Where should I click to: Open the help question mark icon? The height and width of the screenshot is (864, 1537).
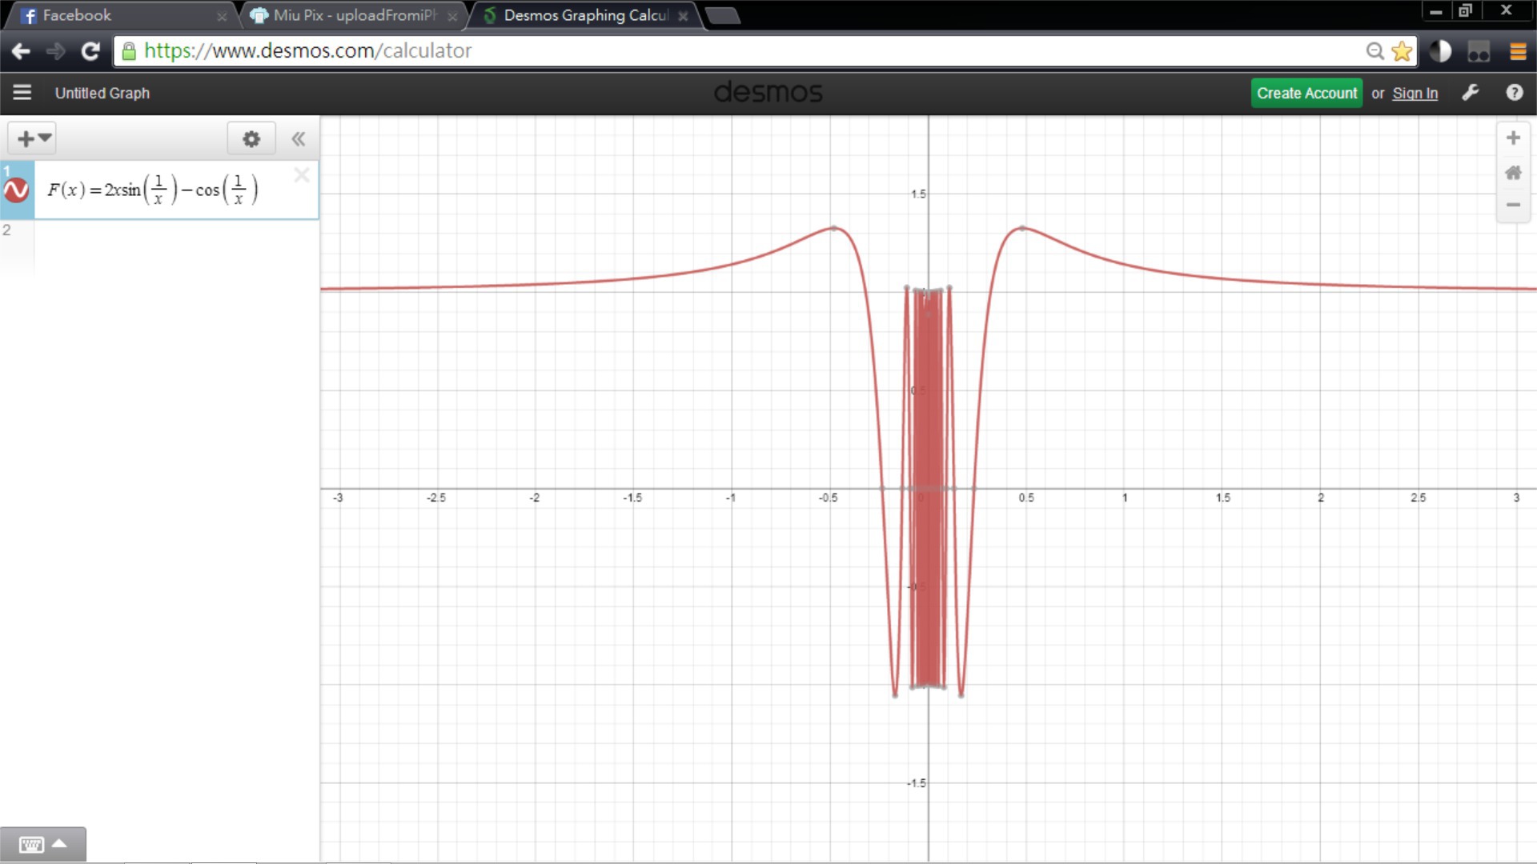coord(1514,93)
